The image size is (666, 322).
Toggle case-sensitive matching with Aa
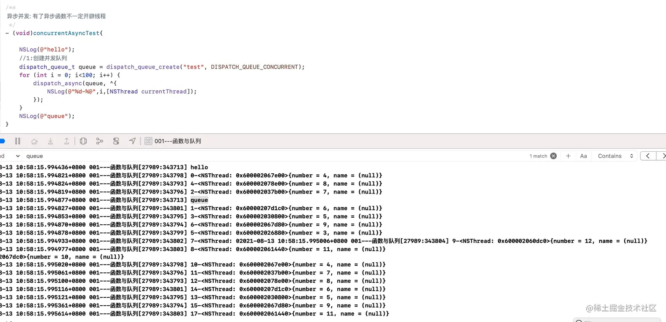click(x=583, y=156)
